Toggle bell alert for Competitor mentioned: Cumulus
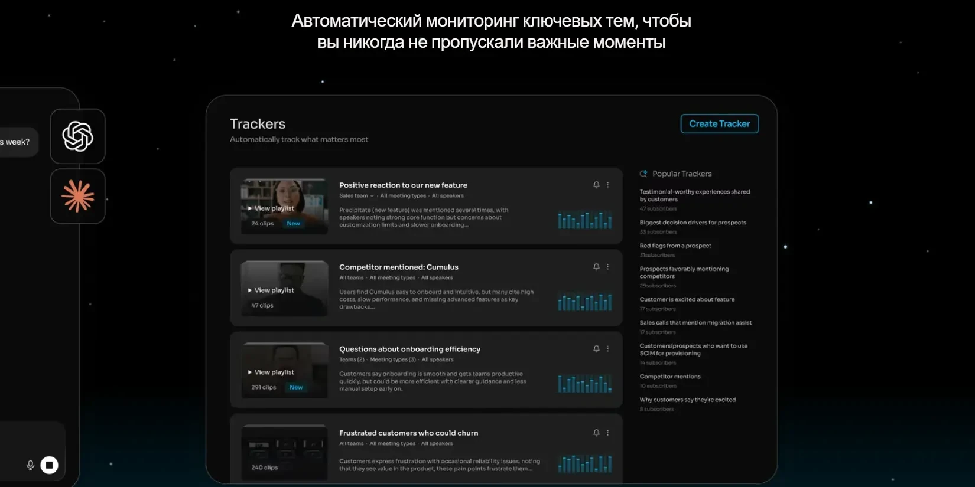 (x=596, y=267)
